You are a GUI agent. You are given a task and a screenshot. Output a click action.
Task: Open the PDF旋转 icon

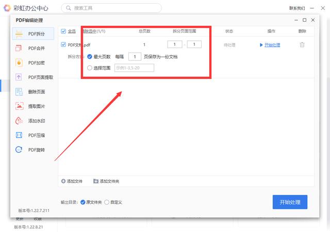19,150
